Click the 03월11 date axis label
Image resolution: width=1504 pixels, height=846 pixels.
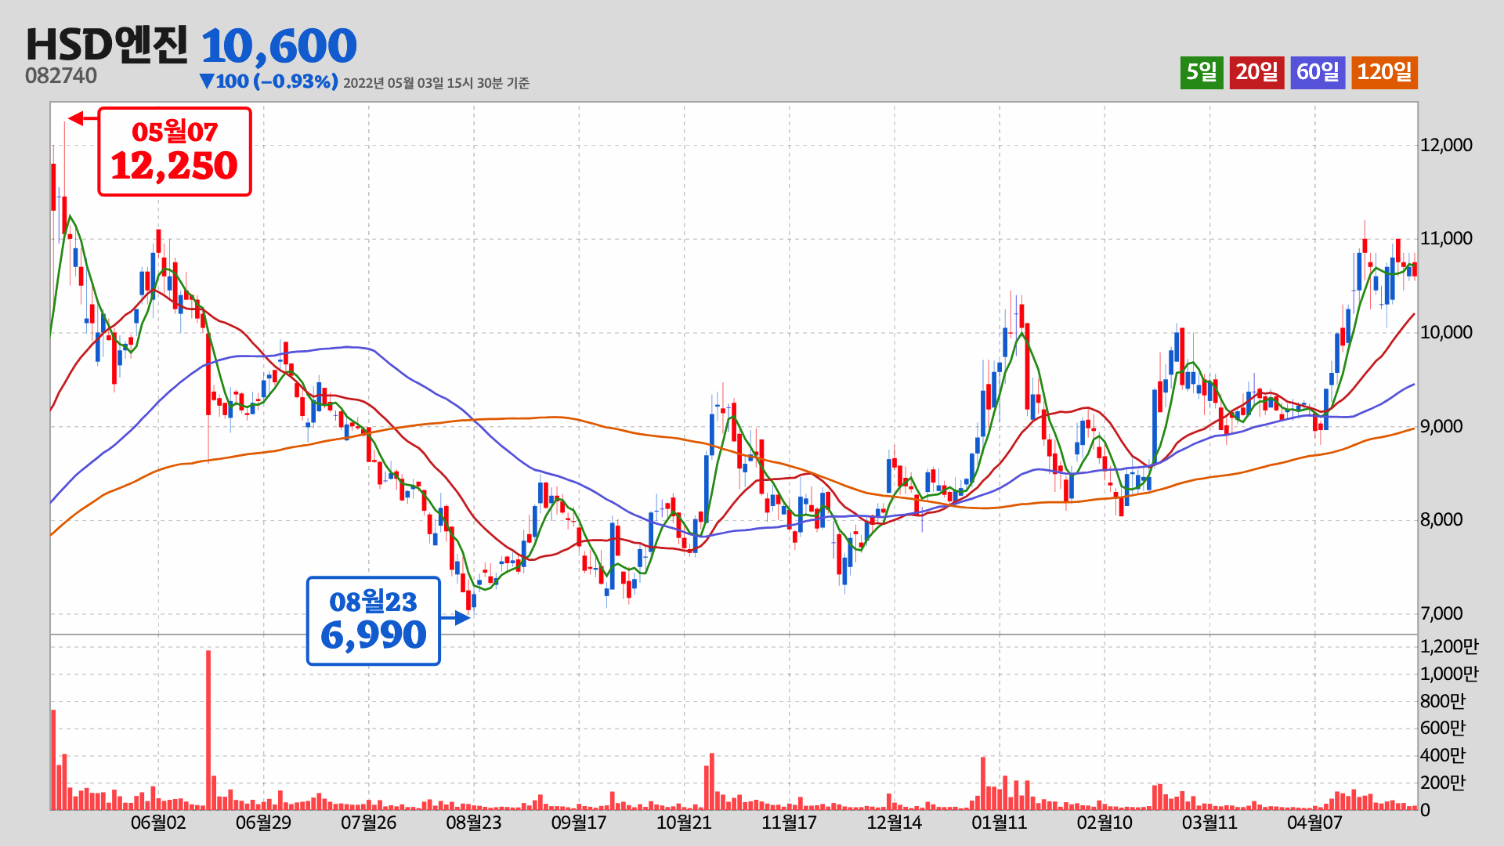tap(1209, 822)
